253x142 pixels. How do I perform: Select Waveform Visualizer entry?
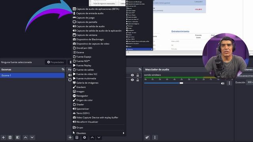98,122
